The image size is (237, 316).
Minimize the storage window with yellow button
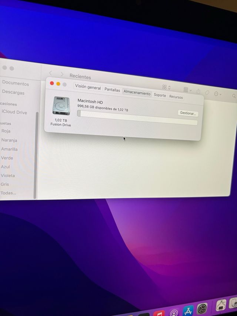coord(58,84)
